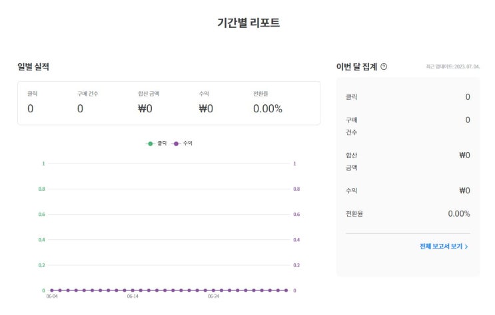
Task: Click the 이번 달 집계 heading
Action: [357, 66]
